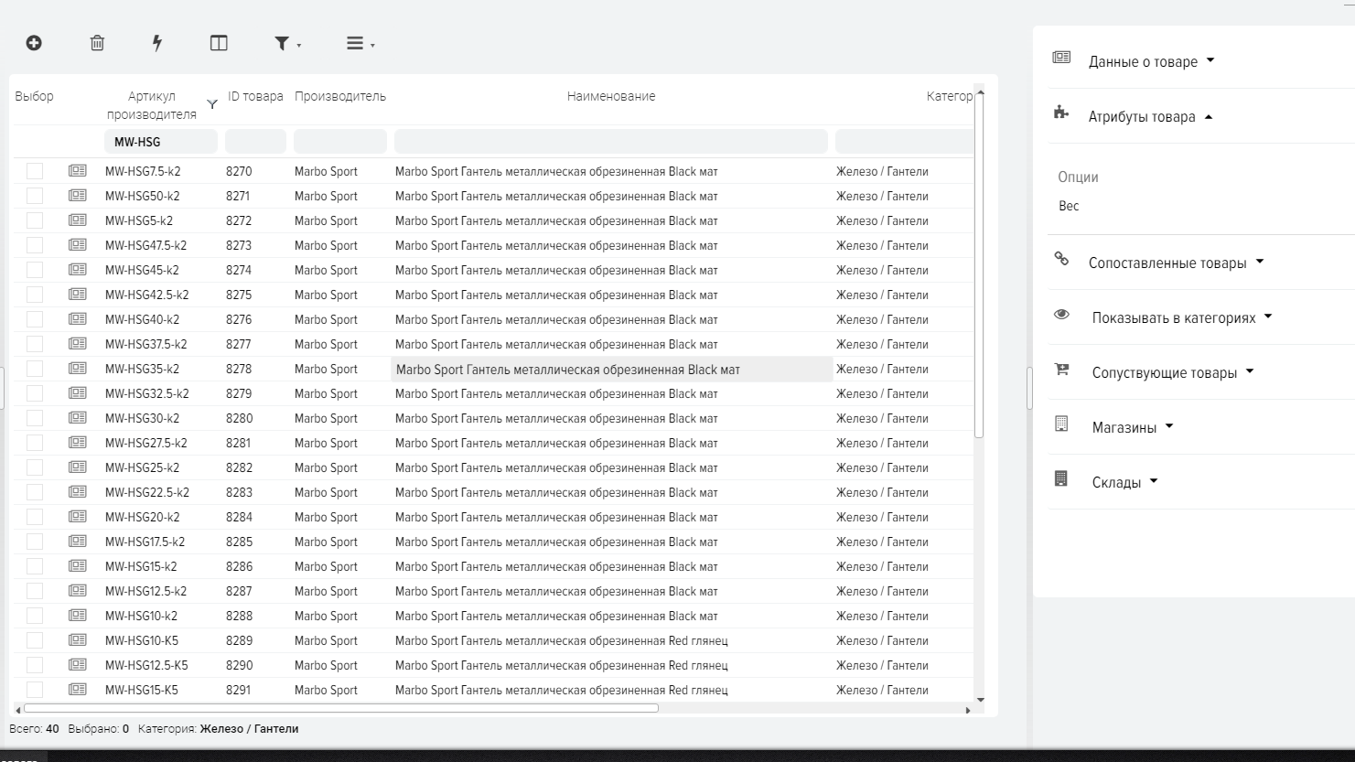Open the card icon for row MW-HSG40-k2
This screenshot has width=1355, height=762.
[78, 319]
